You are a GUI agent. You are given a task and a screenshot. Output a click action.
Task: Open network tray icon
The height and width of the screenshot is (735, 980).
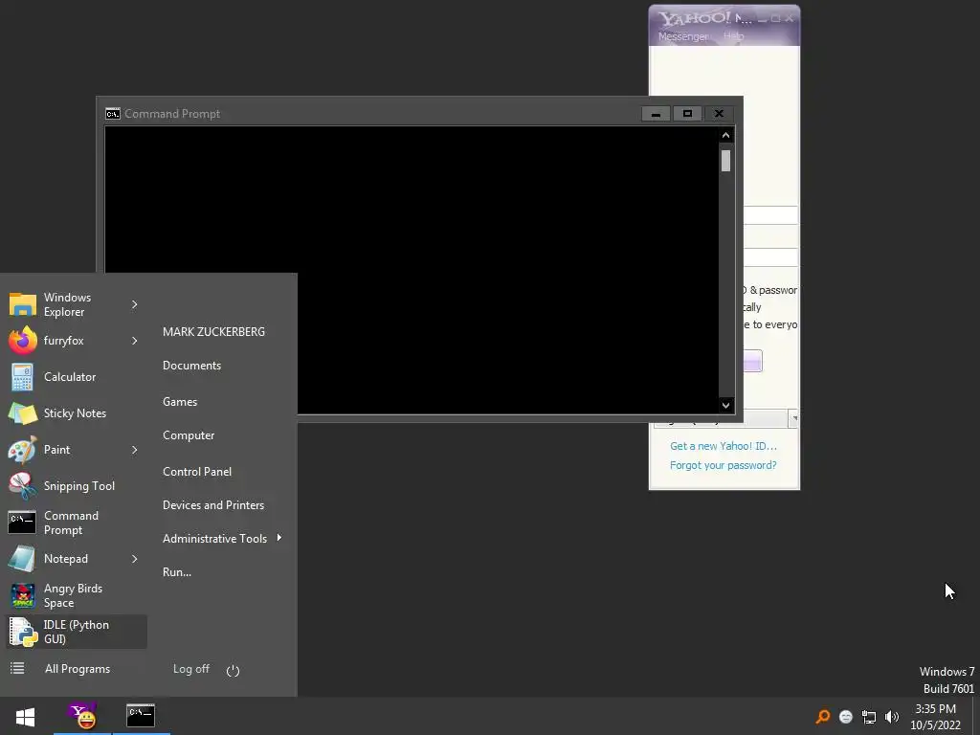869,716
